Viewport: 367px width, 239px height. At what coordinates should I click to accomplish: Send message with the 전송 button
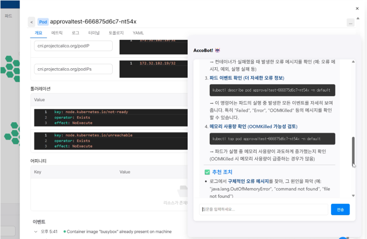[340, 209]
